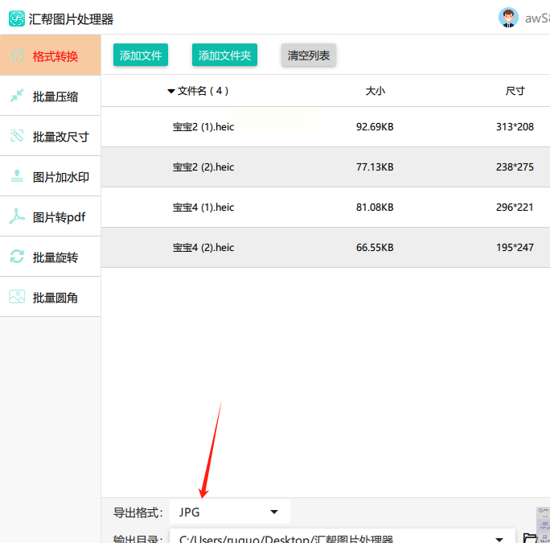The width and height of the screenshot is (550, 543).
Task: Click the 汇帮图片处理器 app logo icon
Action: pos(17,19)
